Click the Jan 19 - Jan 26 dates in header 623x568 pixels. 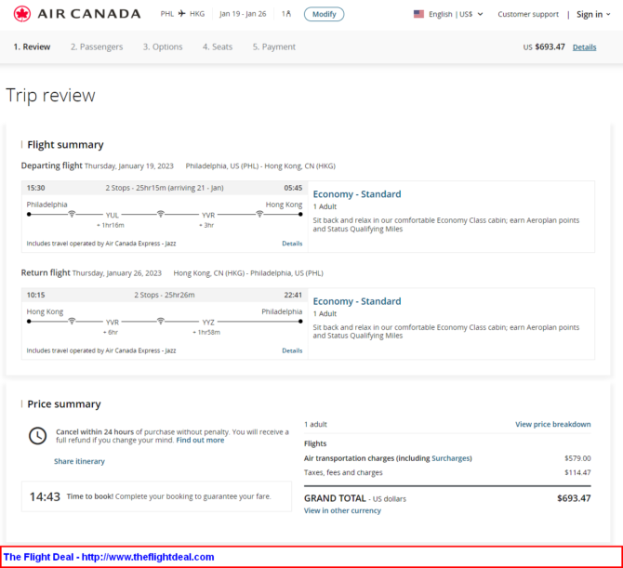coord(243,14)
